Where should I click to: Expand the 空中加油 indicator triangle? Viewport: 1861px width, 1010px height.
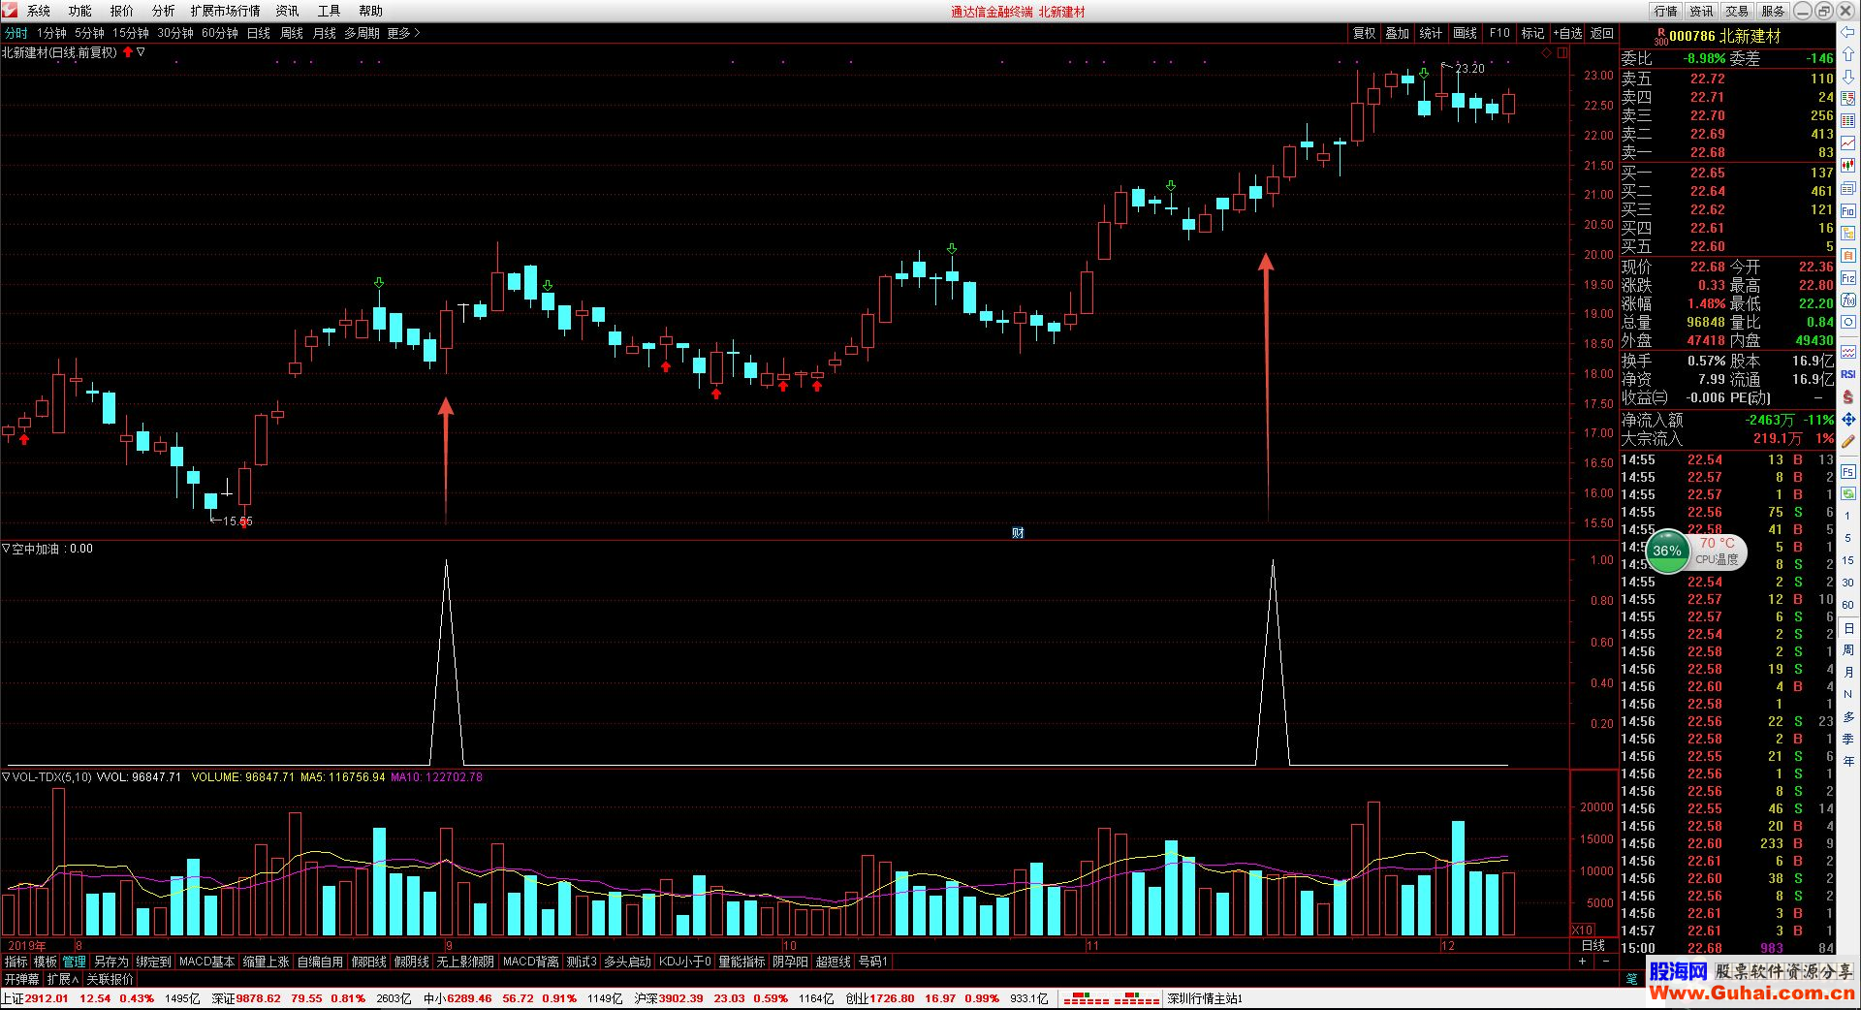tap(6, 549)
